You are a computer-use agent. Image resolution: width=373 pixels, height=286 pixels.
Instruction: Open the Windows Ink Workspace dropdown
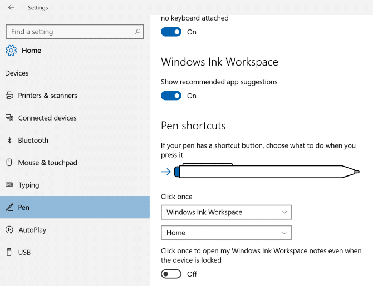pyautogui.click(x=226, y=212)
